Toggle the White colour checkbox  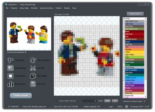(x=124, y=19)
